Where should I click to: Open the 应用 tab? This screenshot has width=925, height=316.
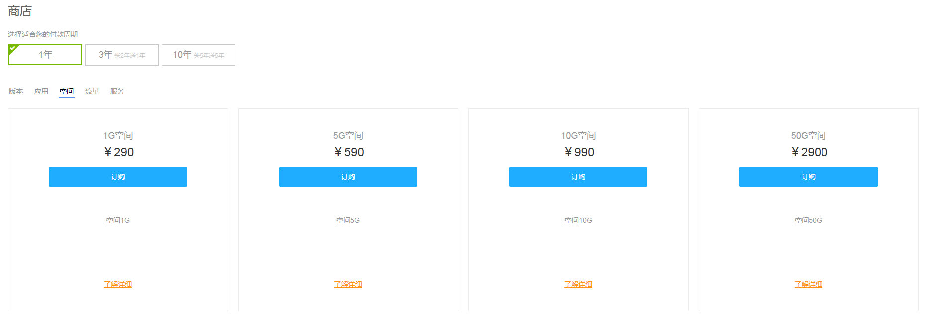point(41,91)
